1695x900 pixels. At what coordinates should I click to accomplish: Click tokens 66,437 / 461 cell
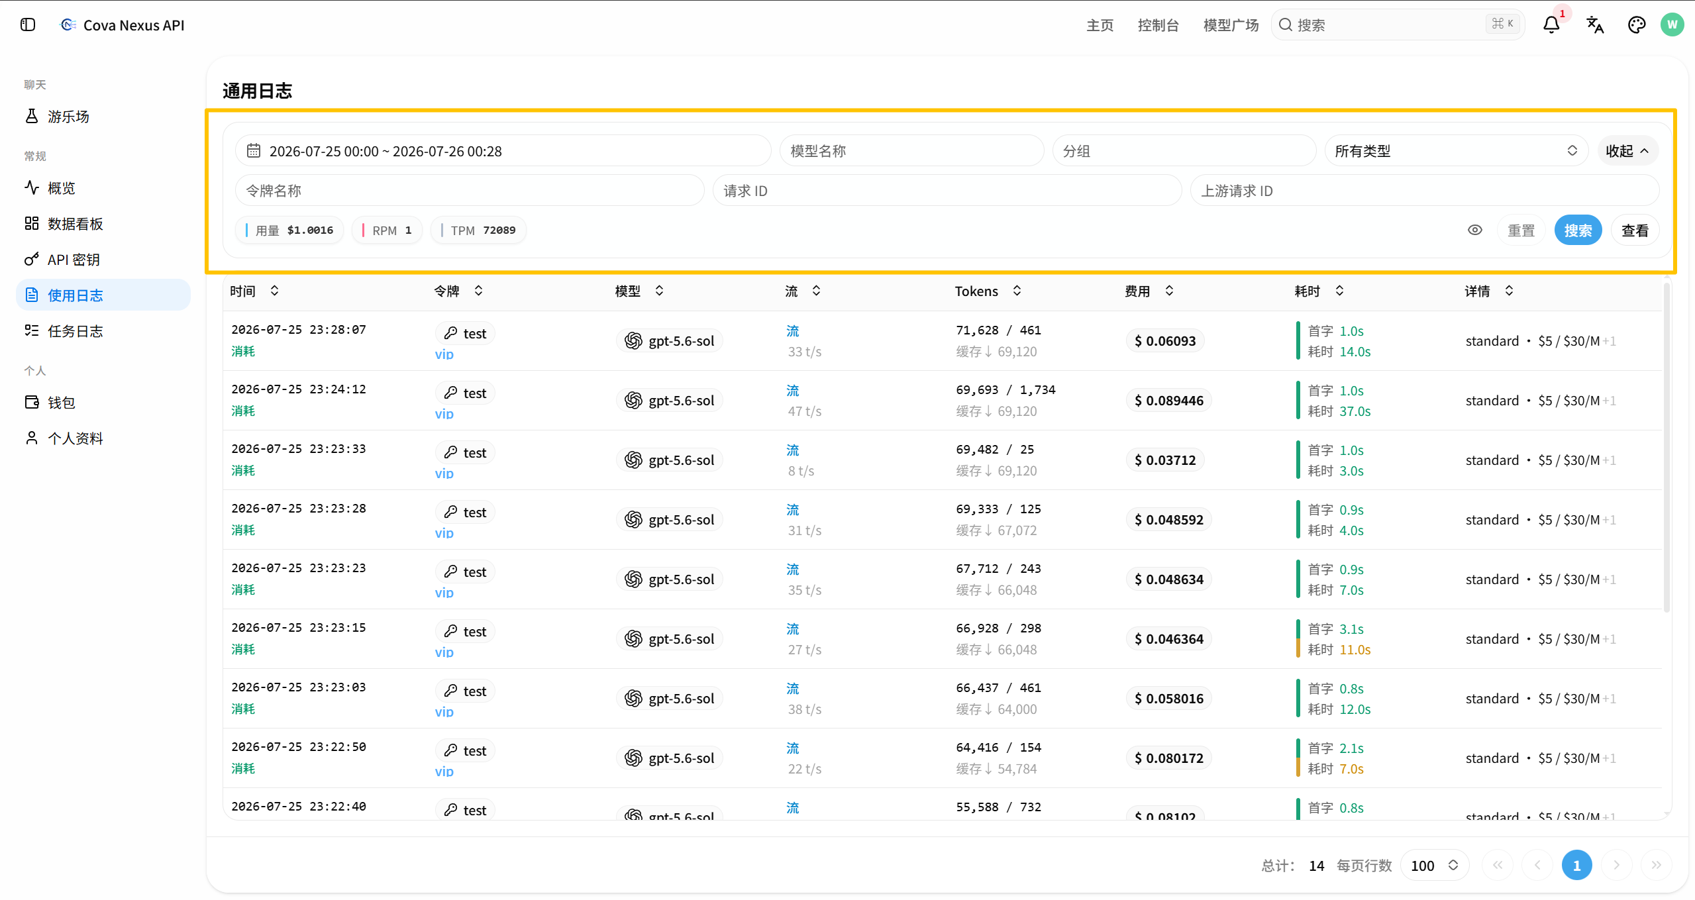point(998,687)
